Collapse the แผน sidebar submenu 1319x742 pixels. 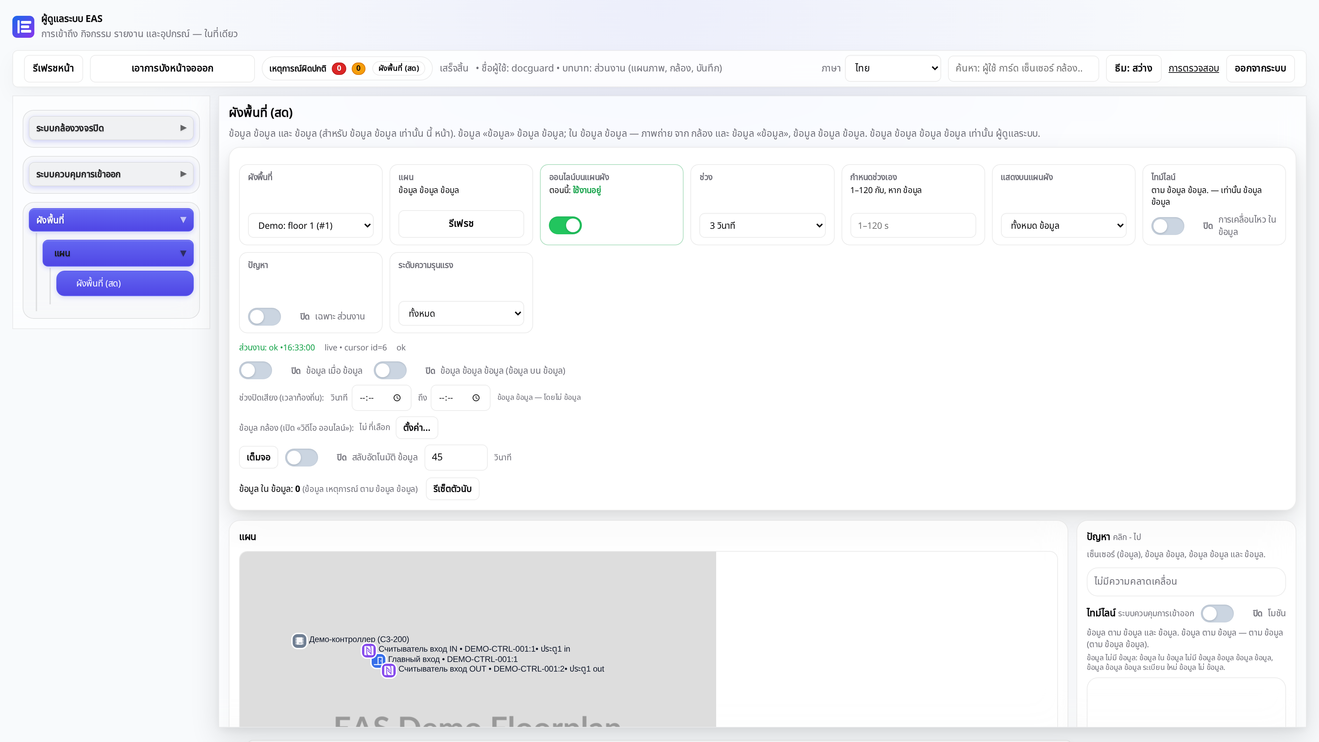click(118, 254)
